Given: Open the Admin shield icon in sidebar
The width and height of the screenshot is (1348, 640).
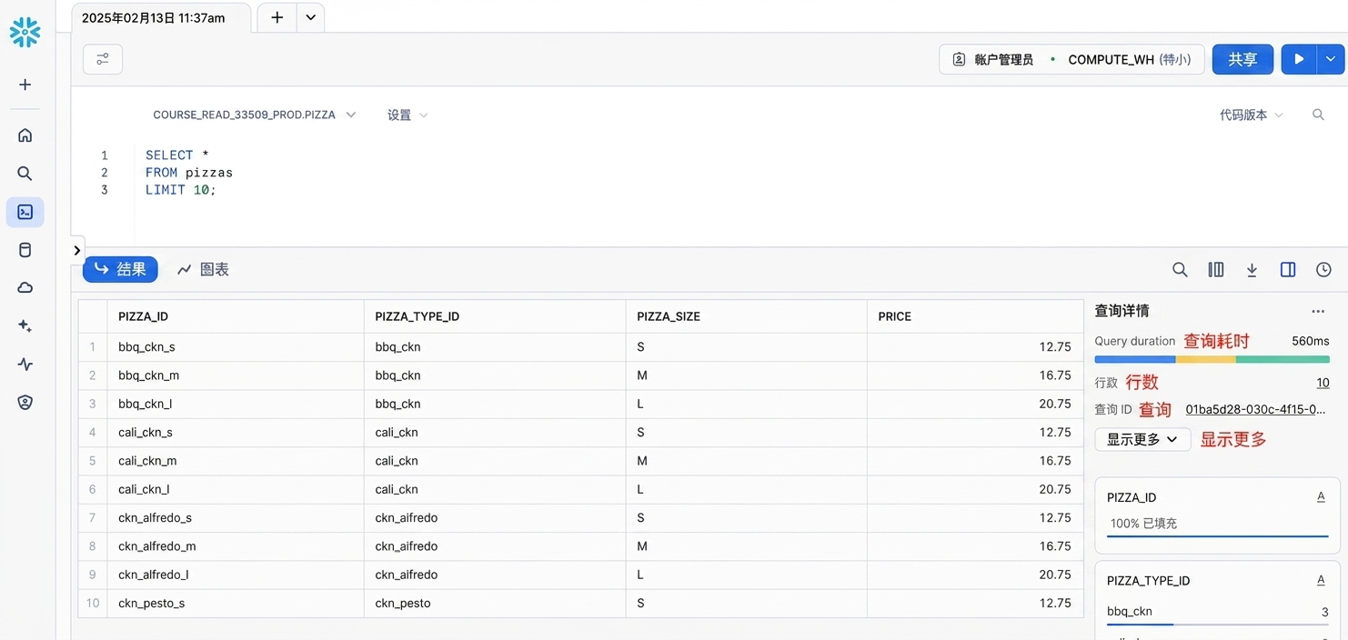Looking at the screenshot, I should (25, 403).
